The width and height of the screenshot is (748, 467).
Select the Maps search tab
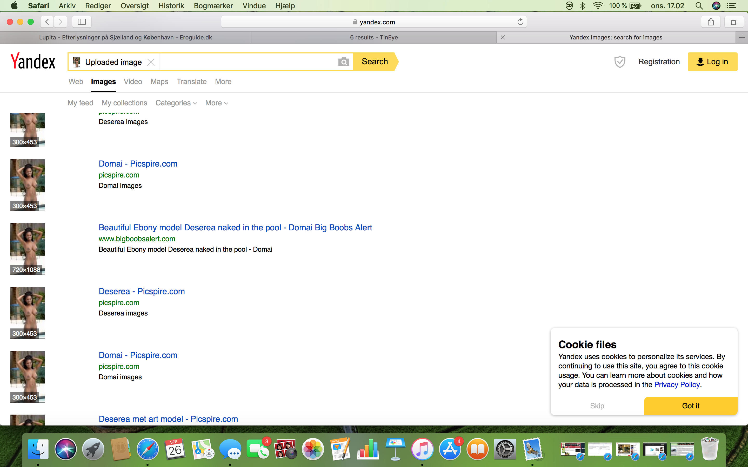point(159,81)
